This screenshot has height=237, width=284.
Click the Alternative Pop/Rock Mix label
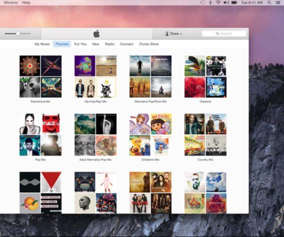click(x=150, y=101)
